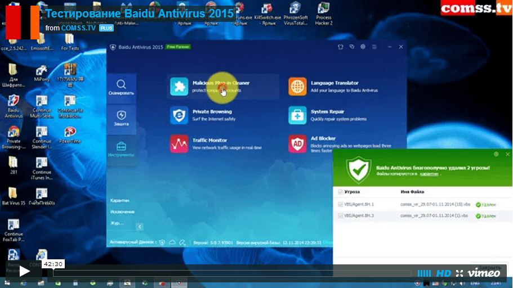The image size is (513, 288).
Task: Click the third engine icon in status bar
Action: coord(182,242)
